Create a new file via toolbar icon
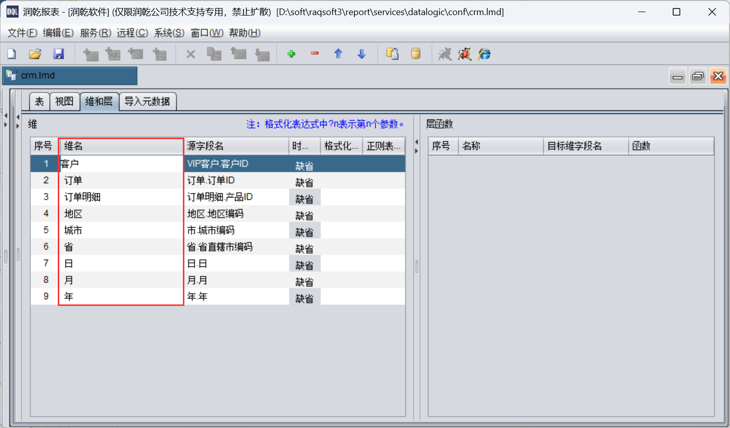 pyautogui.click(x=12, y=54)
